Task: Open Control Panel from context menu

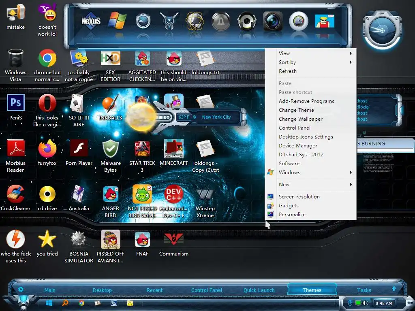Action: [x=310, y=128]
